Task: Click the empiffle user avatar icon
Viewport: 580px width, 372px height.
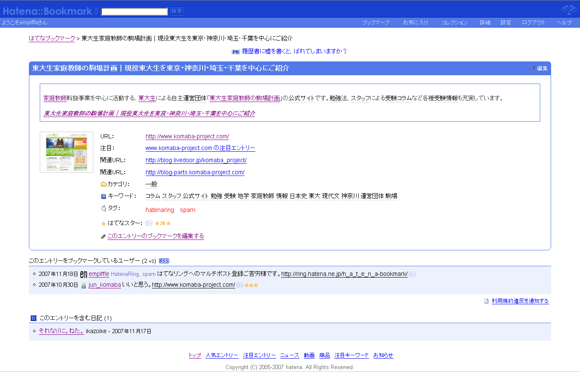Action: click(x=84, y=274)
